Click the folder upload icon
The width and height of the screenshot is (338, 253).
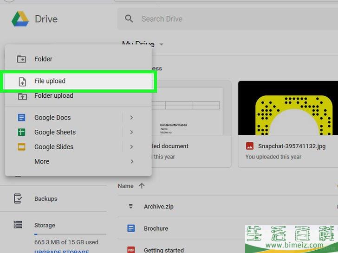22,96
